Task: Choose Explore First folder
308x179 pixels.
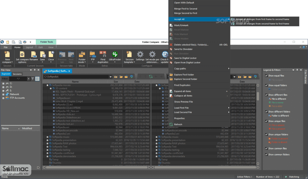Action: pos(184,75)
